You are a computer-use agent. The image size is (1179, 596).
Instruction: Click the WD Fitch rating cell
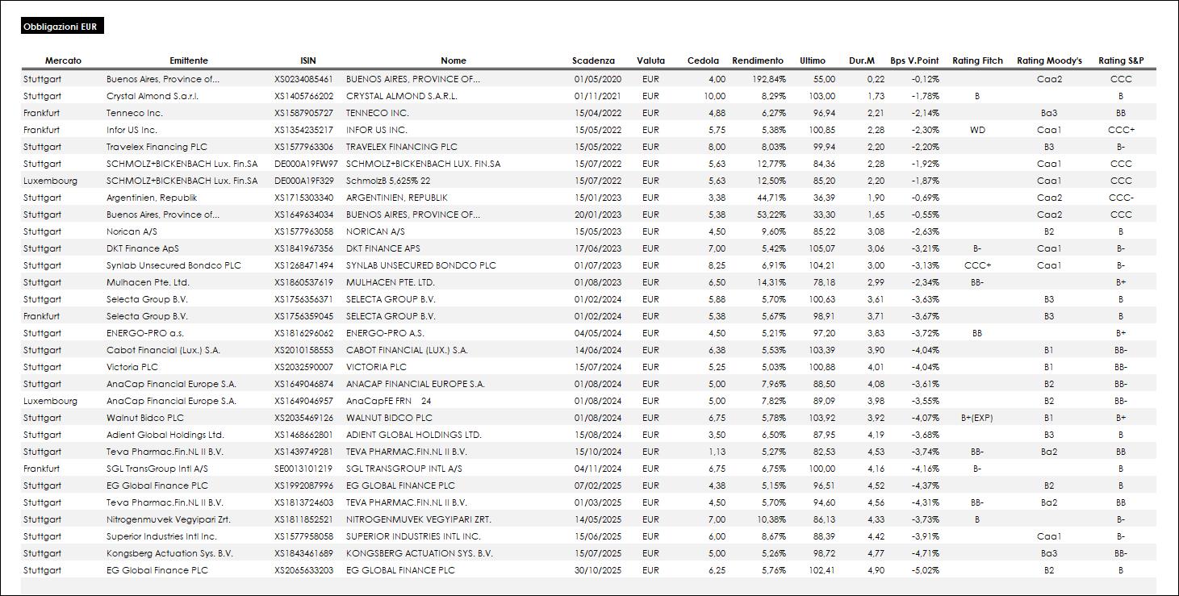tap(976, 130)
